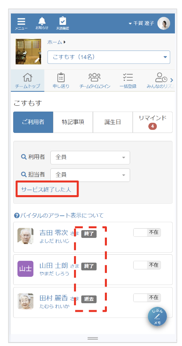Click the question mark help icon

[17, 216]
